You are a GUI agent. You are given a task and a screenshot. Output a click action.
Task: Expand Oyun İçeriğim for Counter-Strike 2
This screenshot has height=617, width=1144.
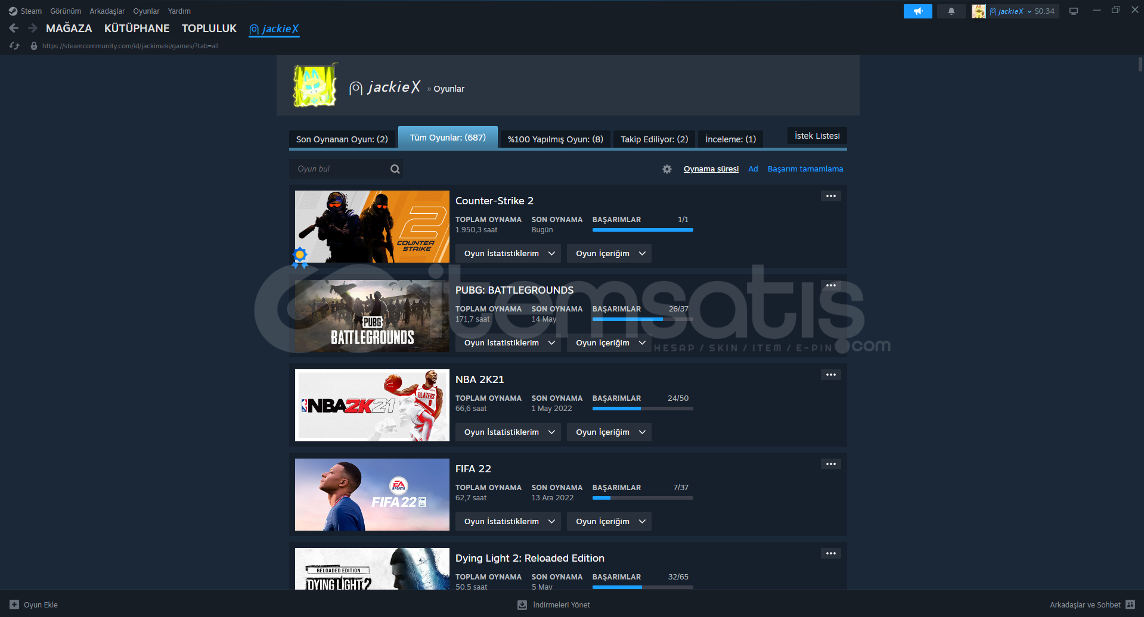(609, 254)
